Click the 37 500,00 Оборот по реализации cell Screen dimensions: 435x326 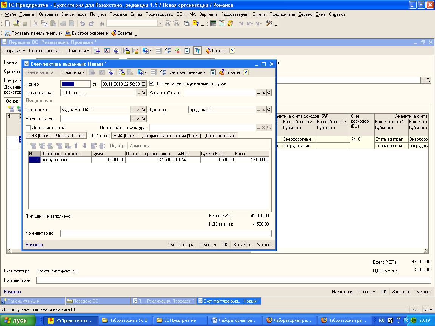pyautogui.click(x=151, y=160)
